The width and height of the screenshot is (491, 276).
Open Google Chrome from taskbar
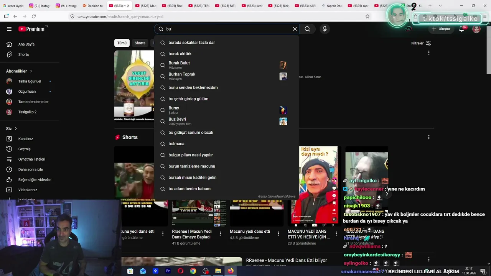(193, 271)
